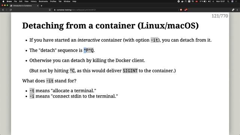This screenshot has height=135, width=240.
Task: Click the Mon 15:07 clock
Action: point(220,1)
